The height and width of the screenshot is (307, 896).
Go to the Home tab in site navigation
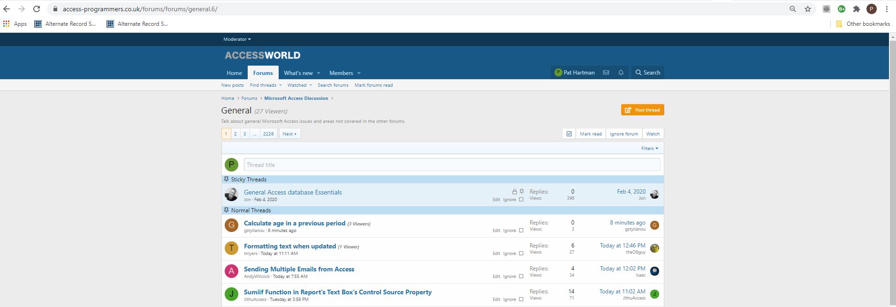pyautogui.click(x=235, y=73)
